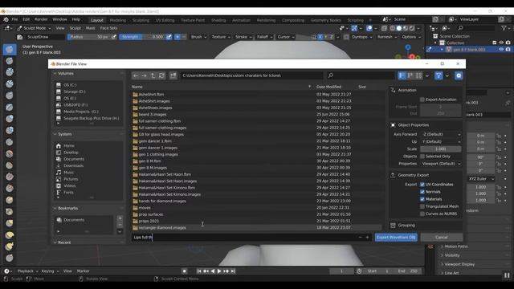Open the Render menu

[x=41, y=19]
